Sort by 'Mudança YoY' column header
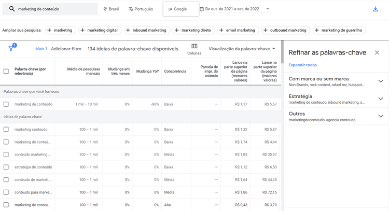Image resolution: width=389 pixels, height=211 pixels. (147, 72)
